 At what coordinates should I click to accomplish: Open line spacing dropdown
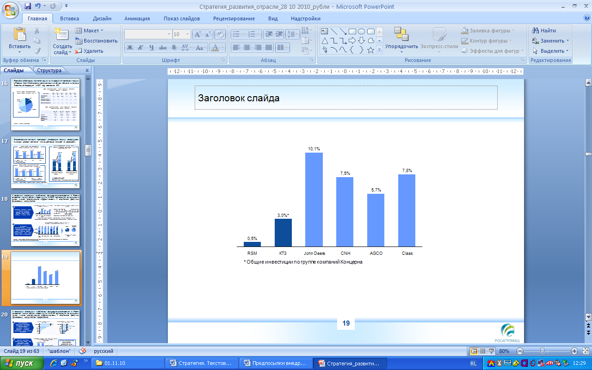pos(293,34)
